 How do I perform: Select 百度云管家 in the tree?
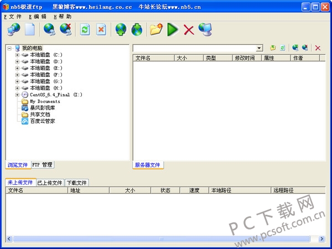point(43,121)
